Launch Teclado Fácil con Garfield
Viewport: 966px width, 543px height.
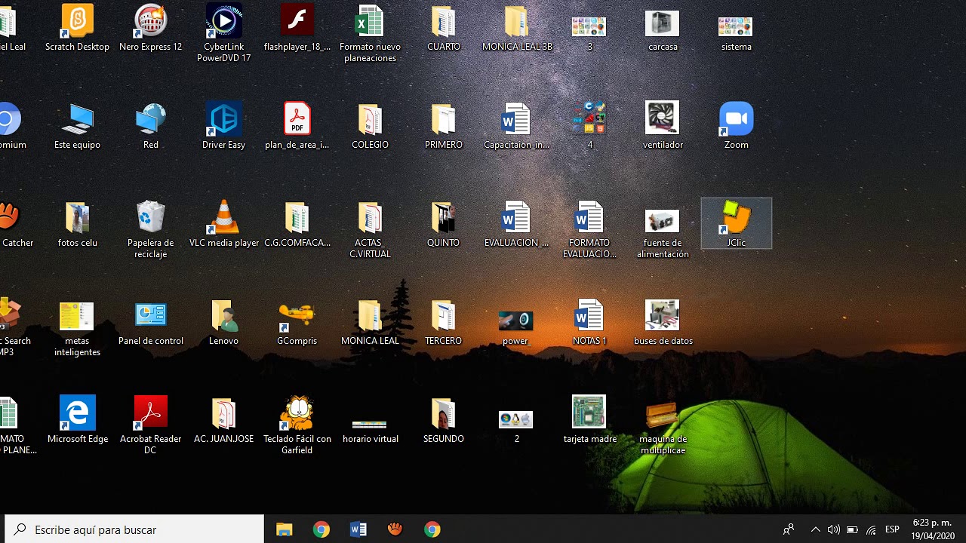coord(297,426)
